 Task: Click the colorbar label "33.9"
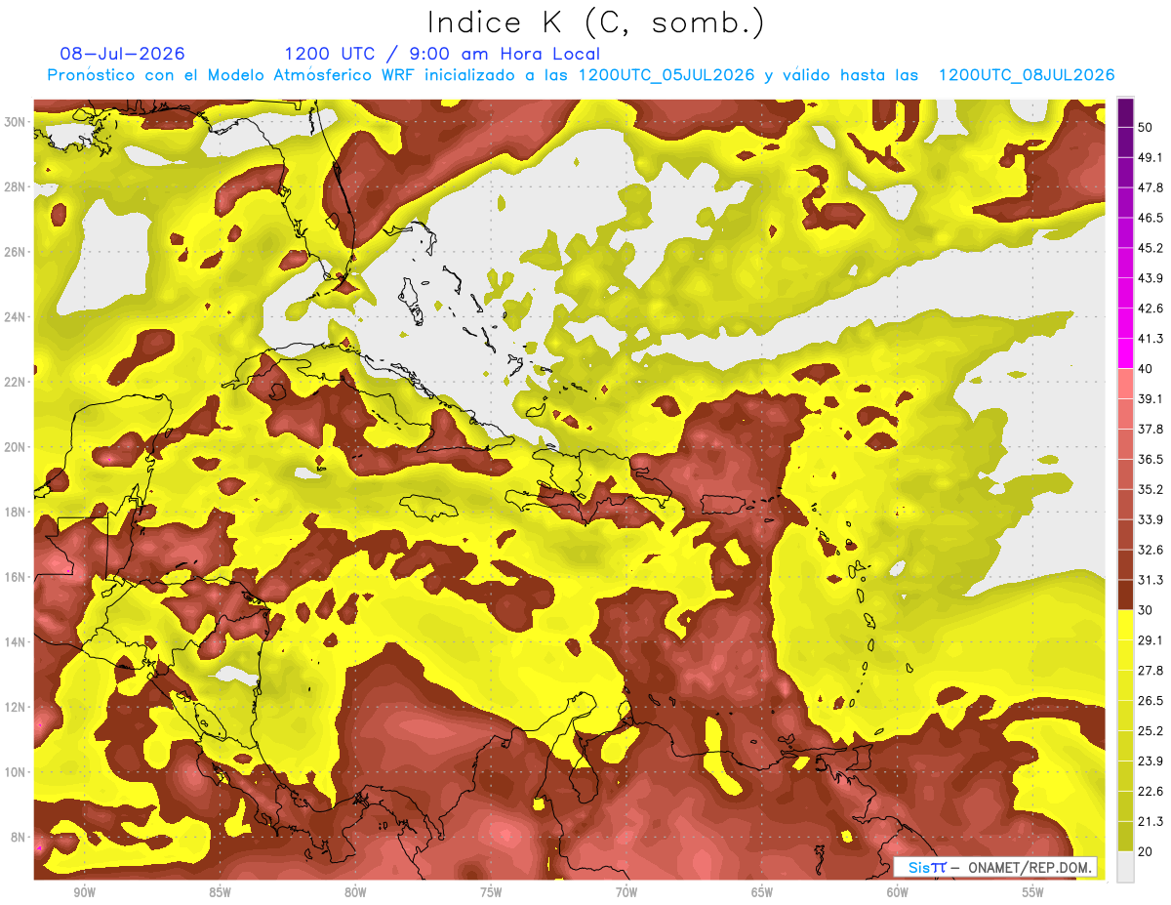pyautogui.click(x=1151, y=519)
